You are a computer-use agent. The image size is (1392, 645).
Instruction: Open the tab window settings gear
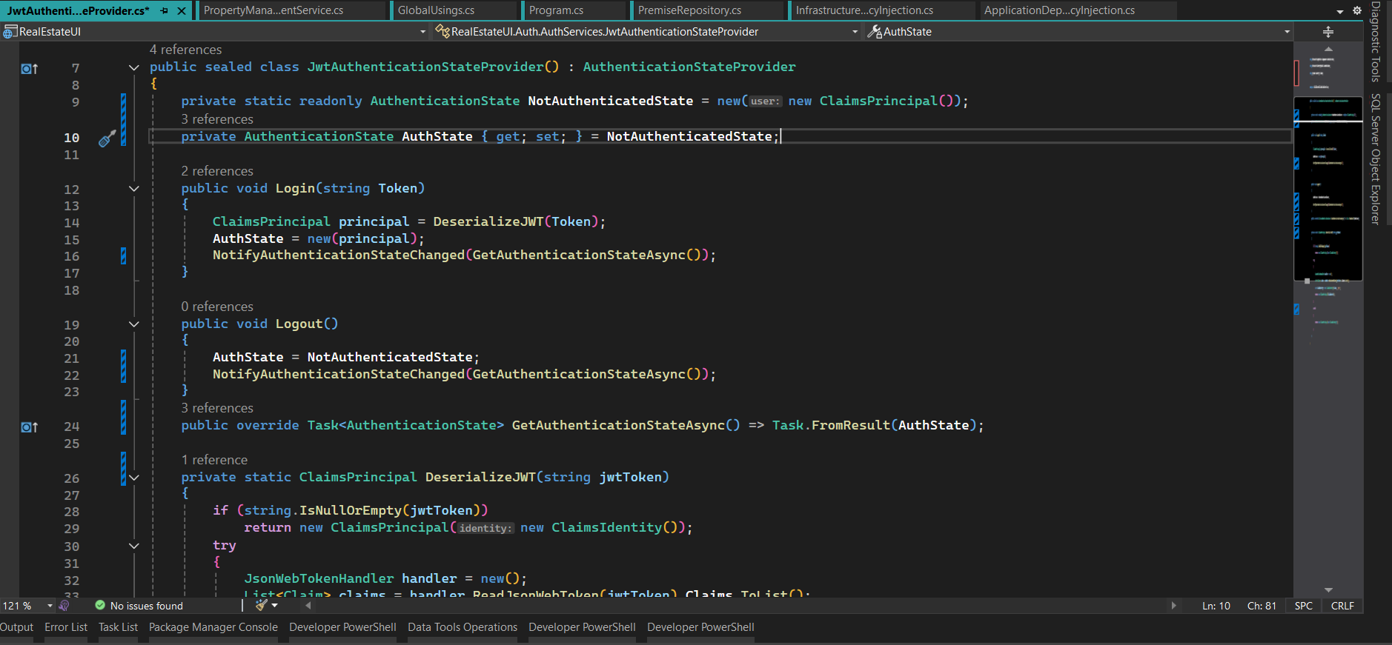[x=1356, y=10]
